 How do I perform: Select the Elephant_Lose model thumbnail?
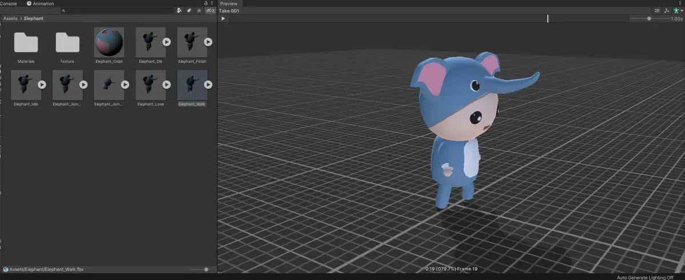(x=151, y=85)
